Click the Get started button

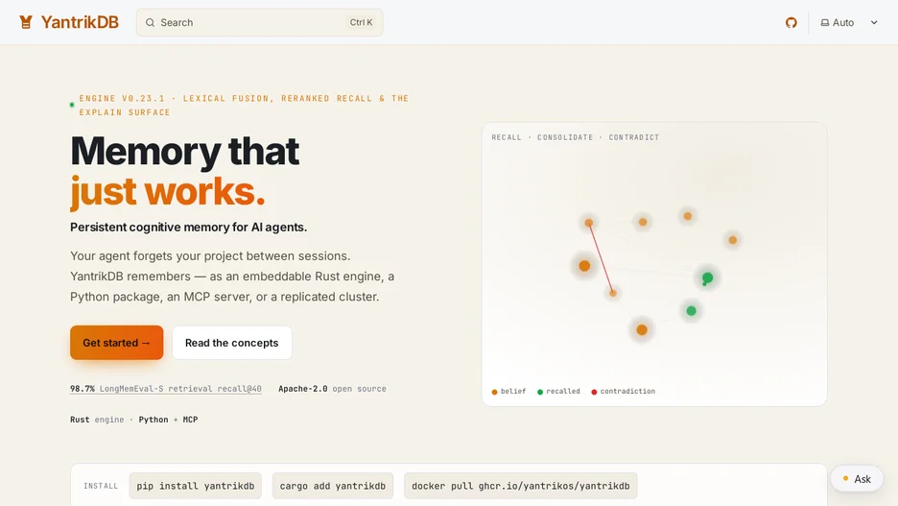[117, 343]
